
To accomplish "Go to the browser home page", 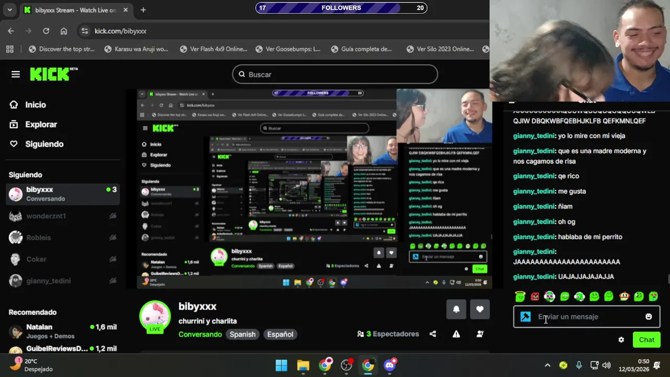I will [x=64, y=31].
